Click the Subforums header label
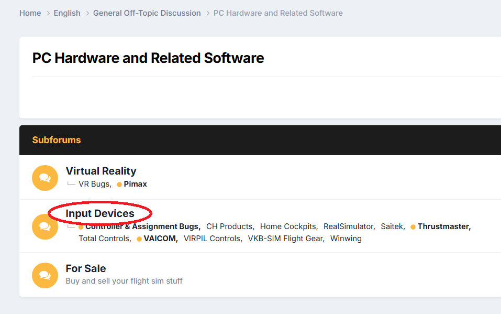Viewport: 501px width, 314px height. [57, 140]
